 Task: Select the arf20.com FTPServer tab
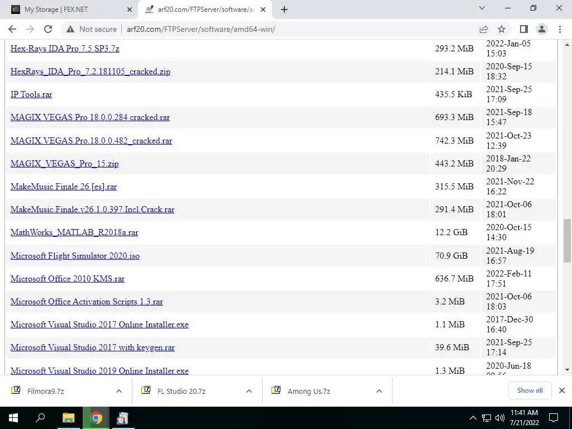pos(205,9)
